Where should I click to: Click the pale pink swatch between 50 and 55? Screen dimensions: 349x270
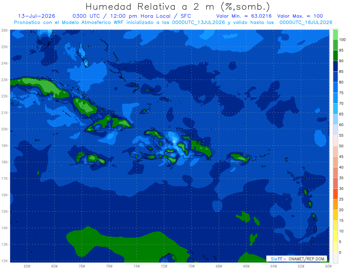click(335, 141)
